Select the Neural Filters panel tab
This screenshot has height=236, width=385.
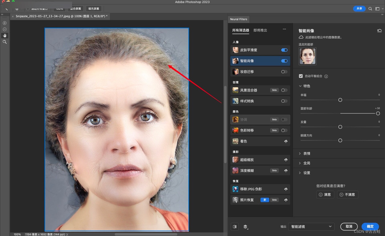tap(238, 19)
